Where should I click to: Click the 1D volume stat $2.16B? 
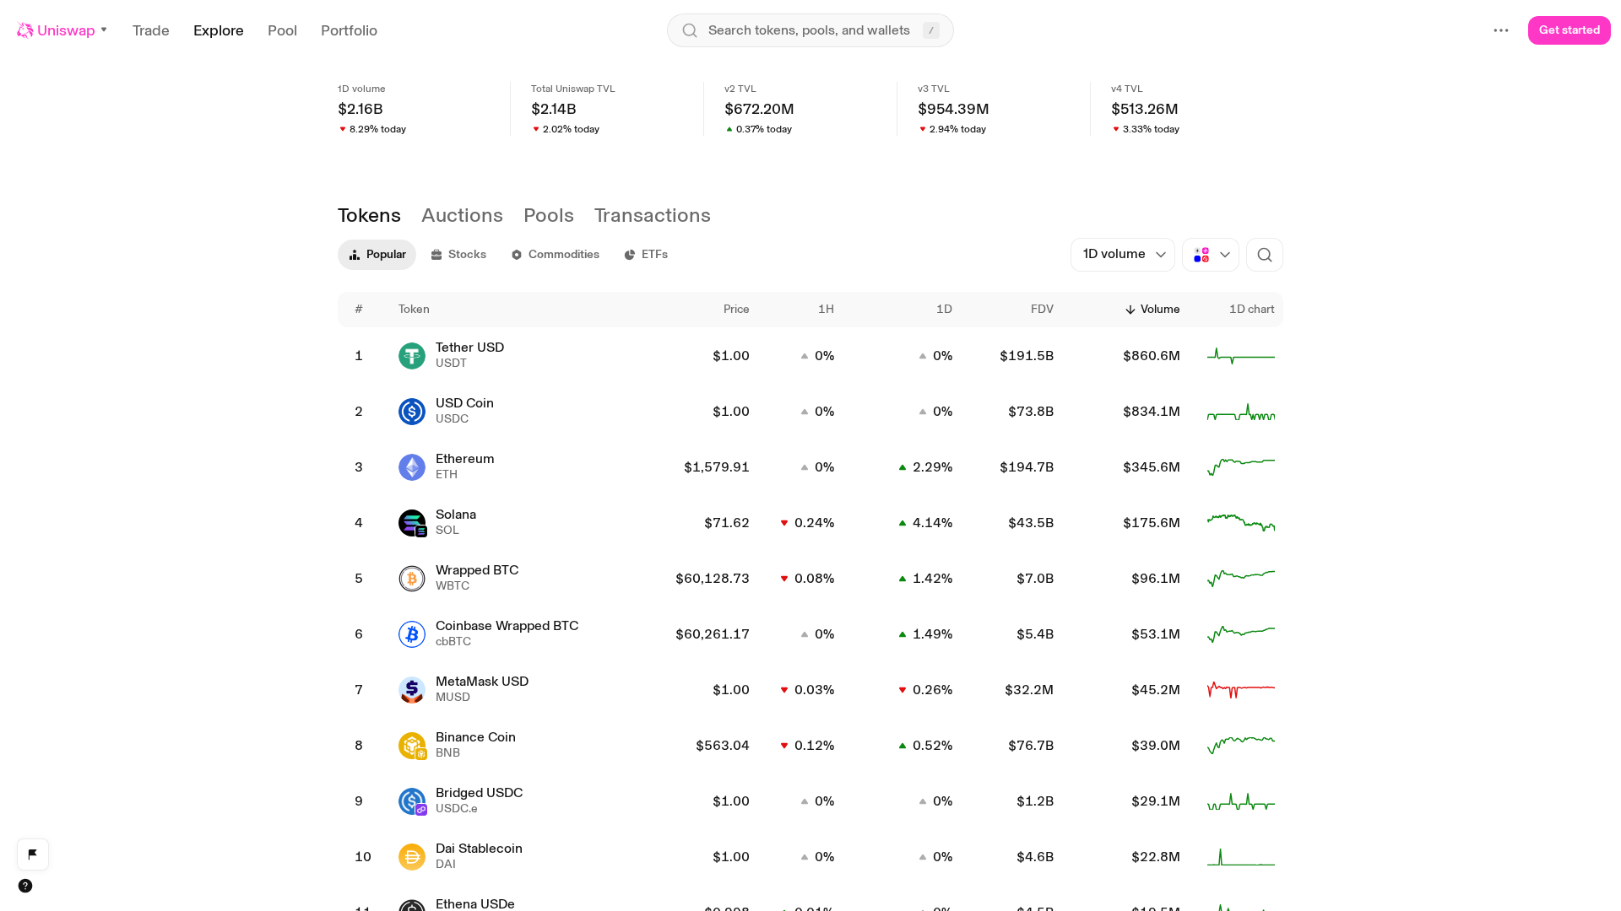pos(361,109)
